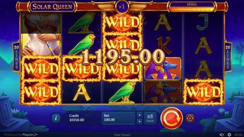This screenshot has width=244, height=137.
Task: Click the green falcon on the bottom row
Action: 122,92
